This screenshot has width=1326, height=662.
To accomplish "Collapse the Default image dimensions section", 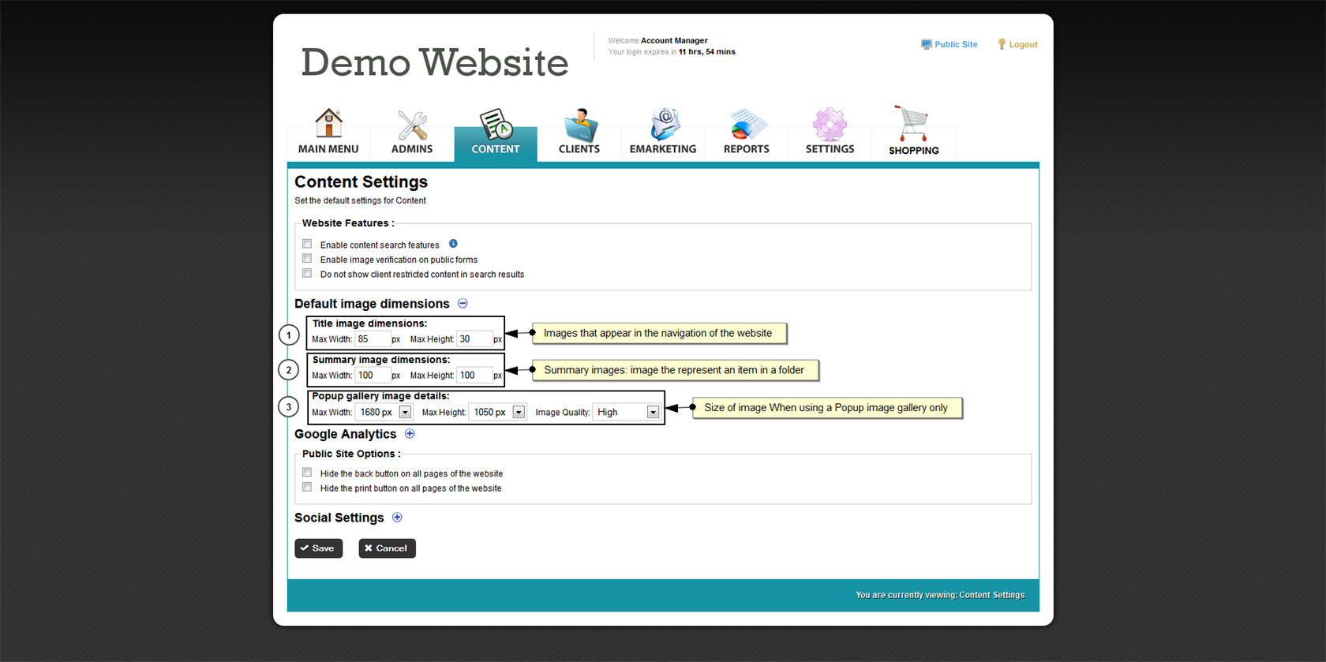I will pos(463,304).
